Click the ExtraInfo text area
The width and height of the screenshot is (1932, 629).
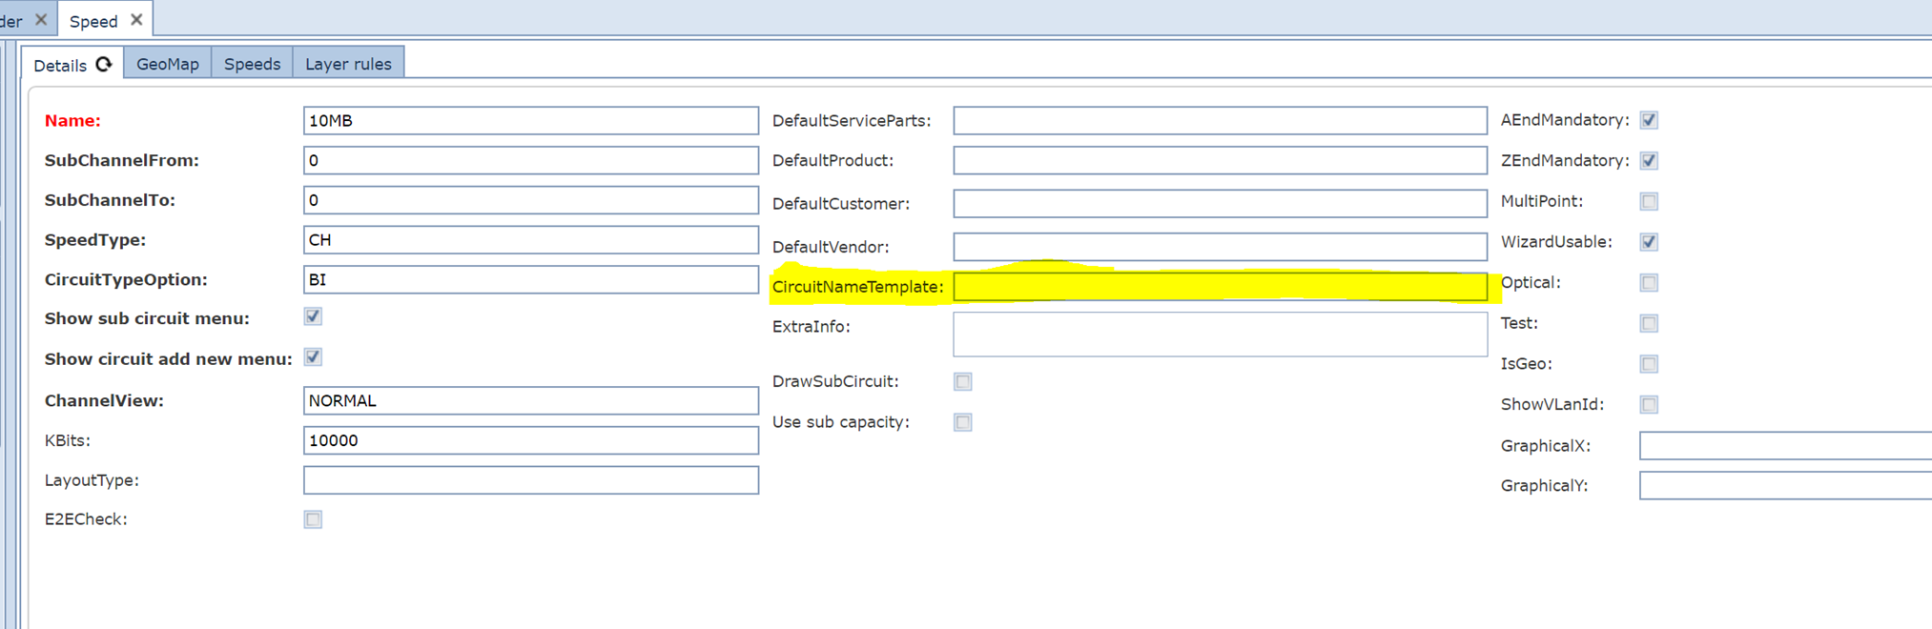click(1219, 335)
